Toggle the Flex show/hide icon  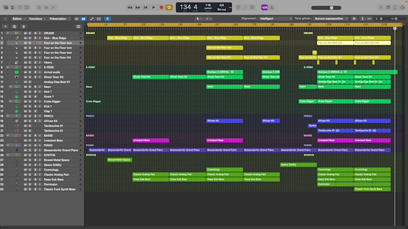99,19
